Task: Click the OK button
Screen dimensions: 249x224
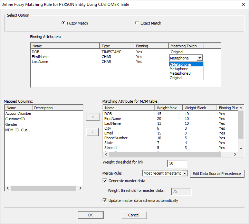Action: [90, 215]
